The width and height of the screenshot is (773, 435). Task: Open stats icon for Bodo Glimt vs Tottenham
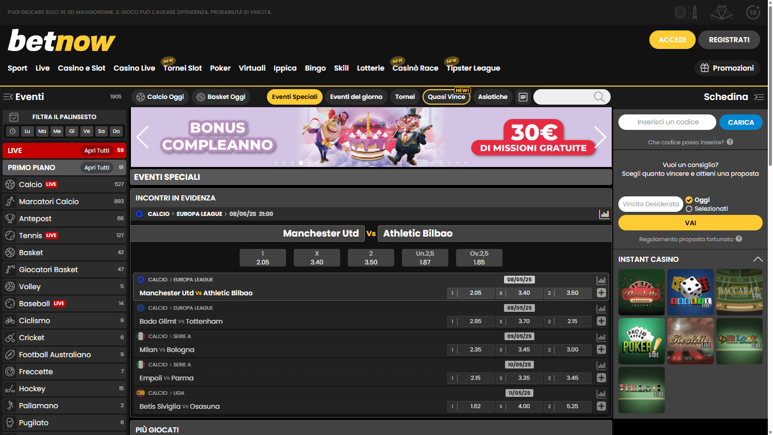601,309
